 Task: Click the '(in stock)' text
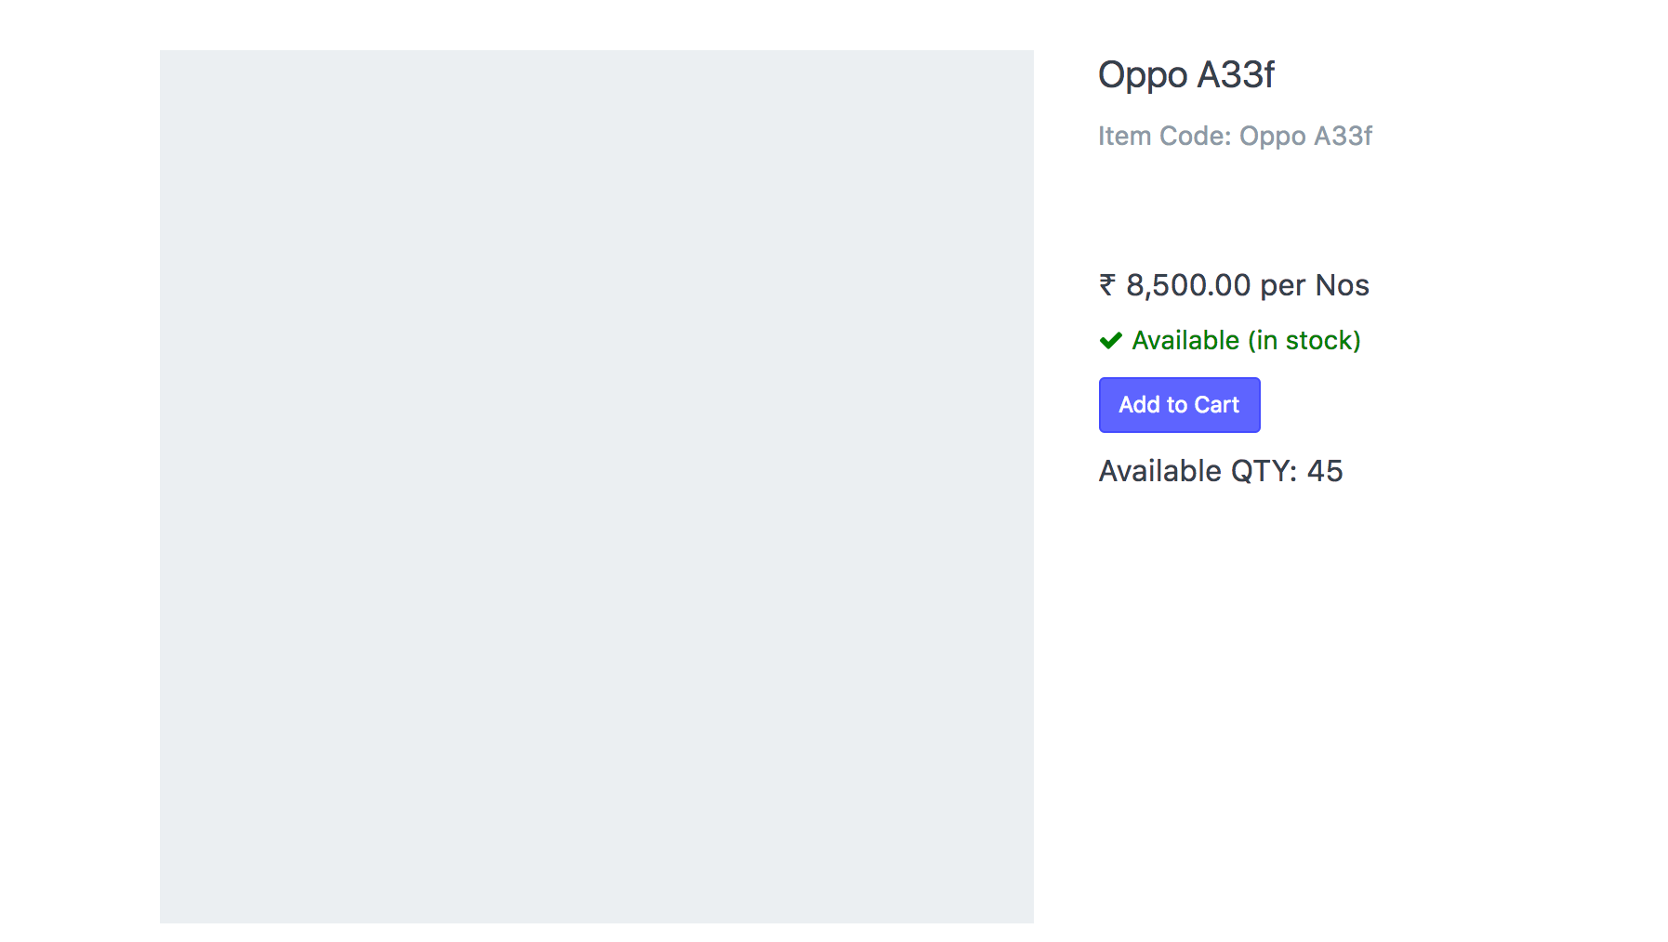coord(1304,341)
